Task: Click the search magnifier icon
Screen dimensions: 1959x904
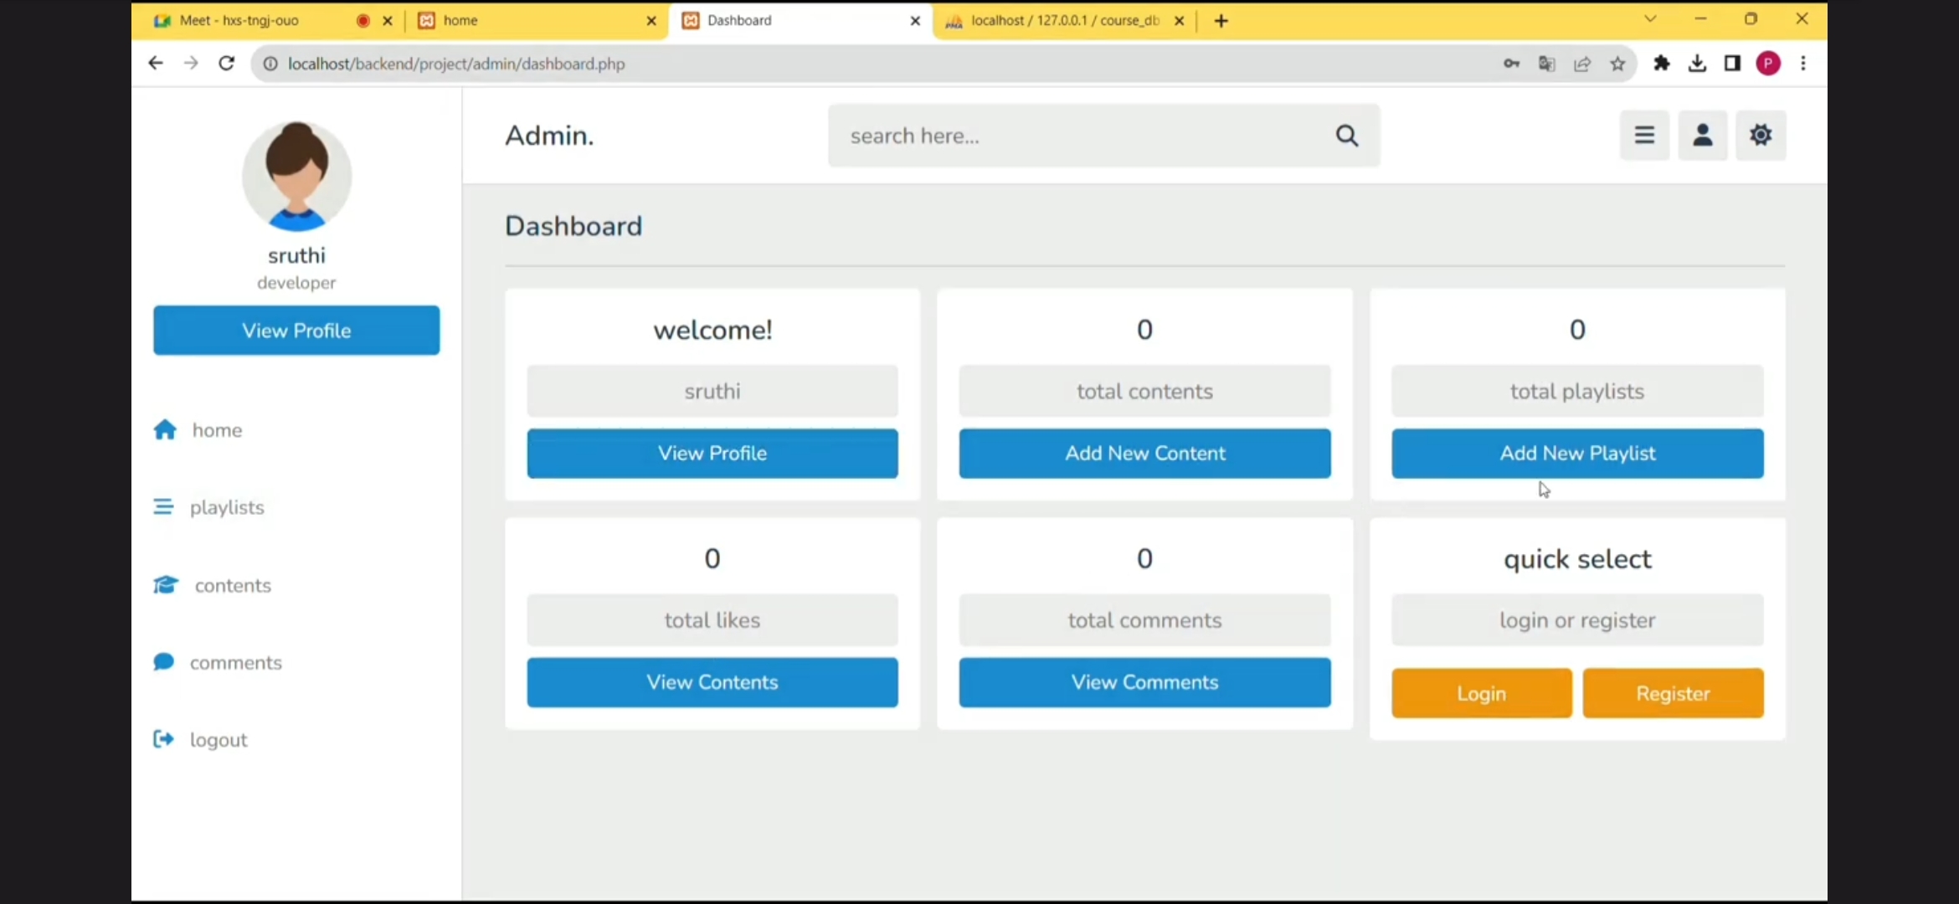Action: (1346, 136)
